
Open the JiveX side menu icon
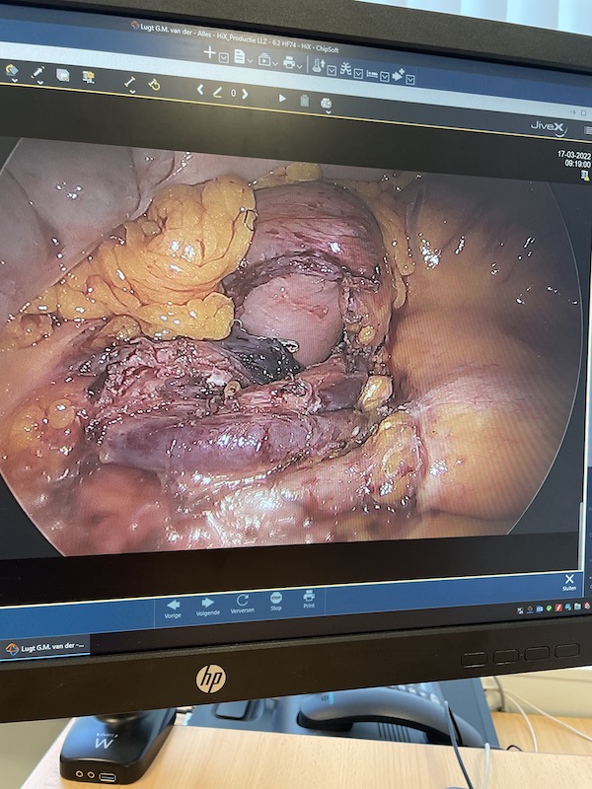[x=588, y=131]
